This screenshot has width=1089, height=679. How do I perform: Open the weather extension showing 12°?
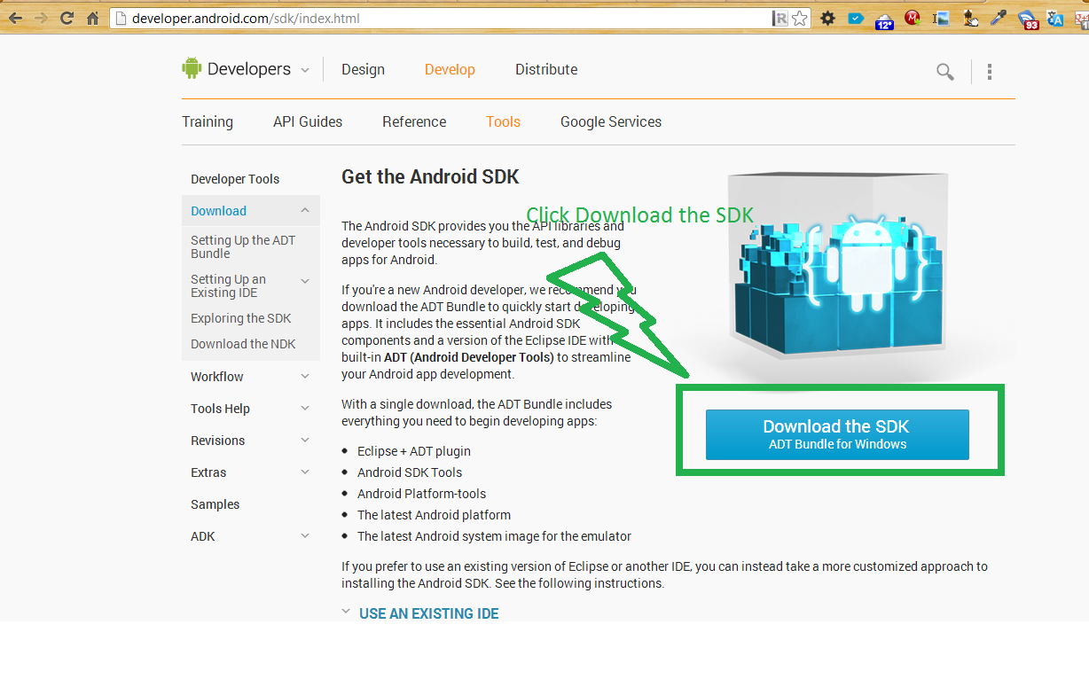click(x=884, y=21)
